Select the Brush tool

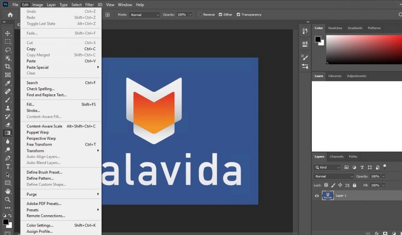(8, 100)
